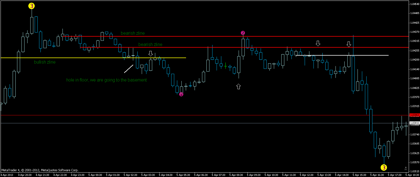
Task: Click the magenta circled marker near 5 Apr 08:30
Action: click(243, 33)
